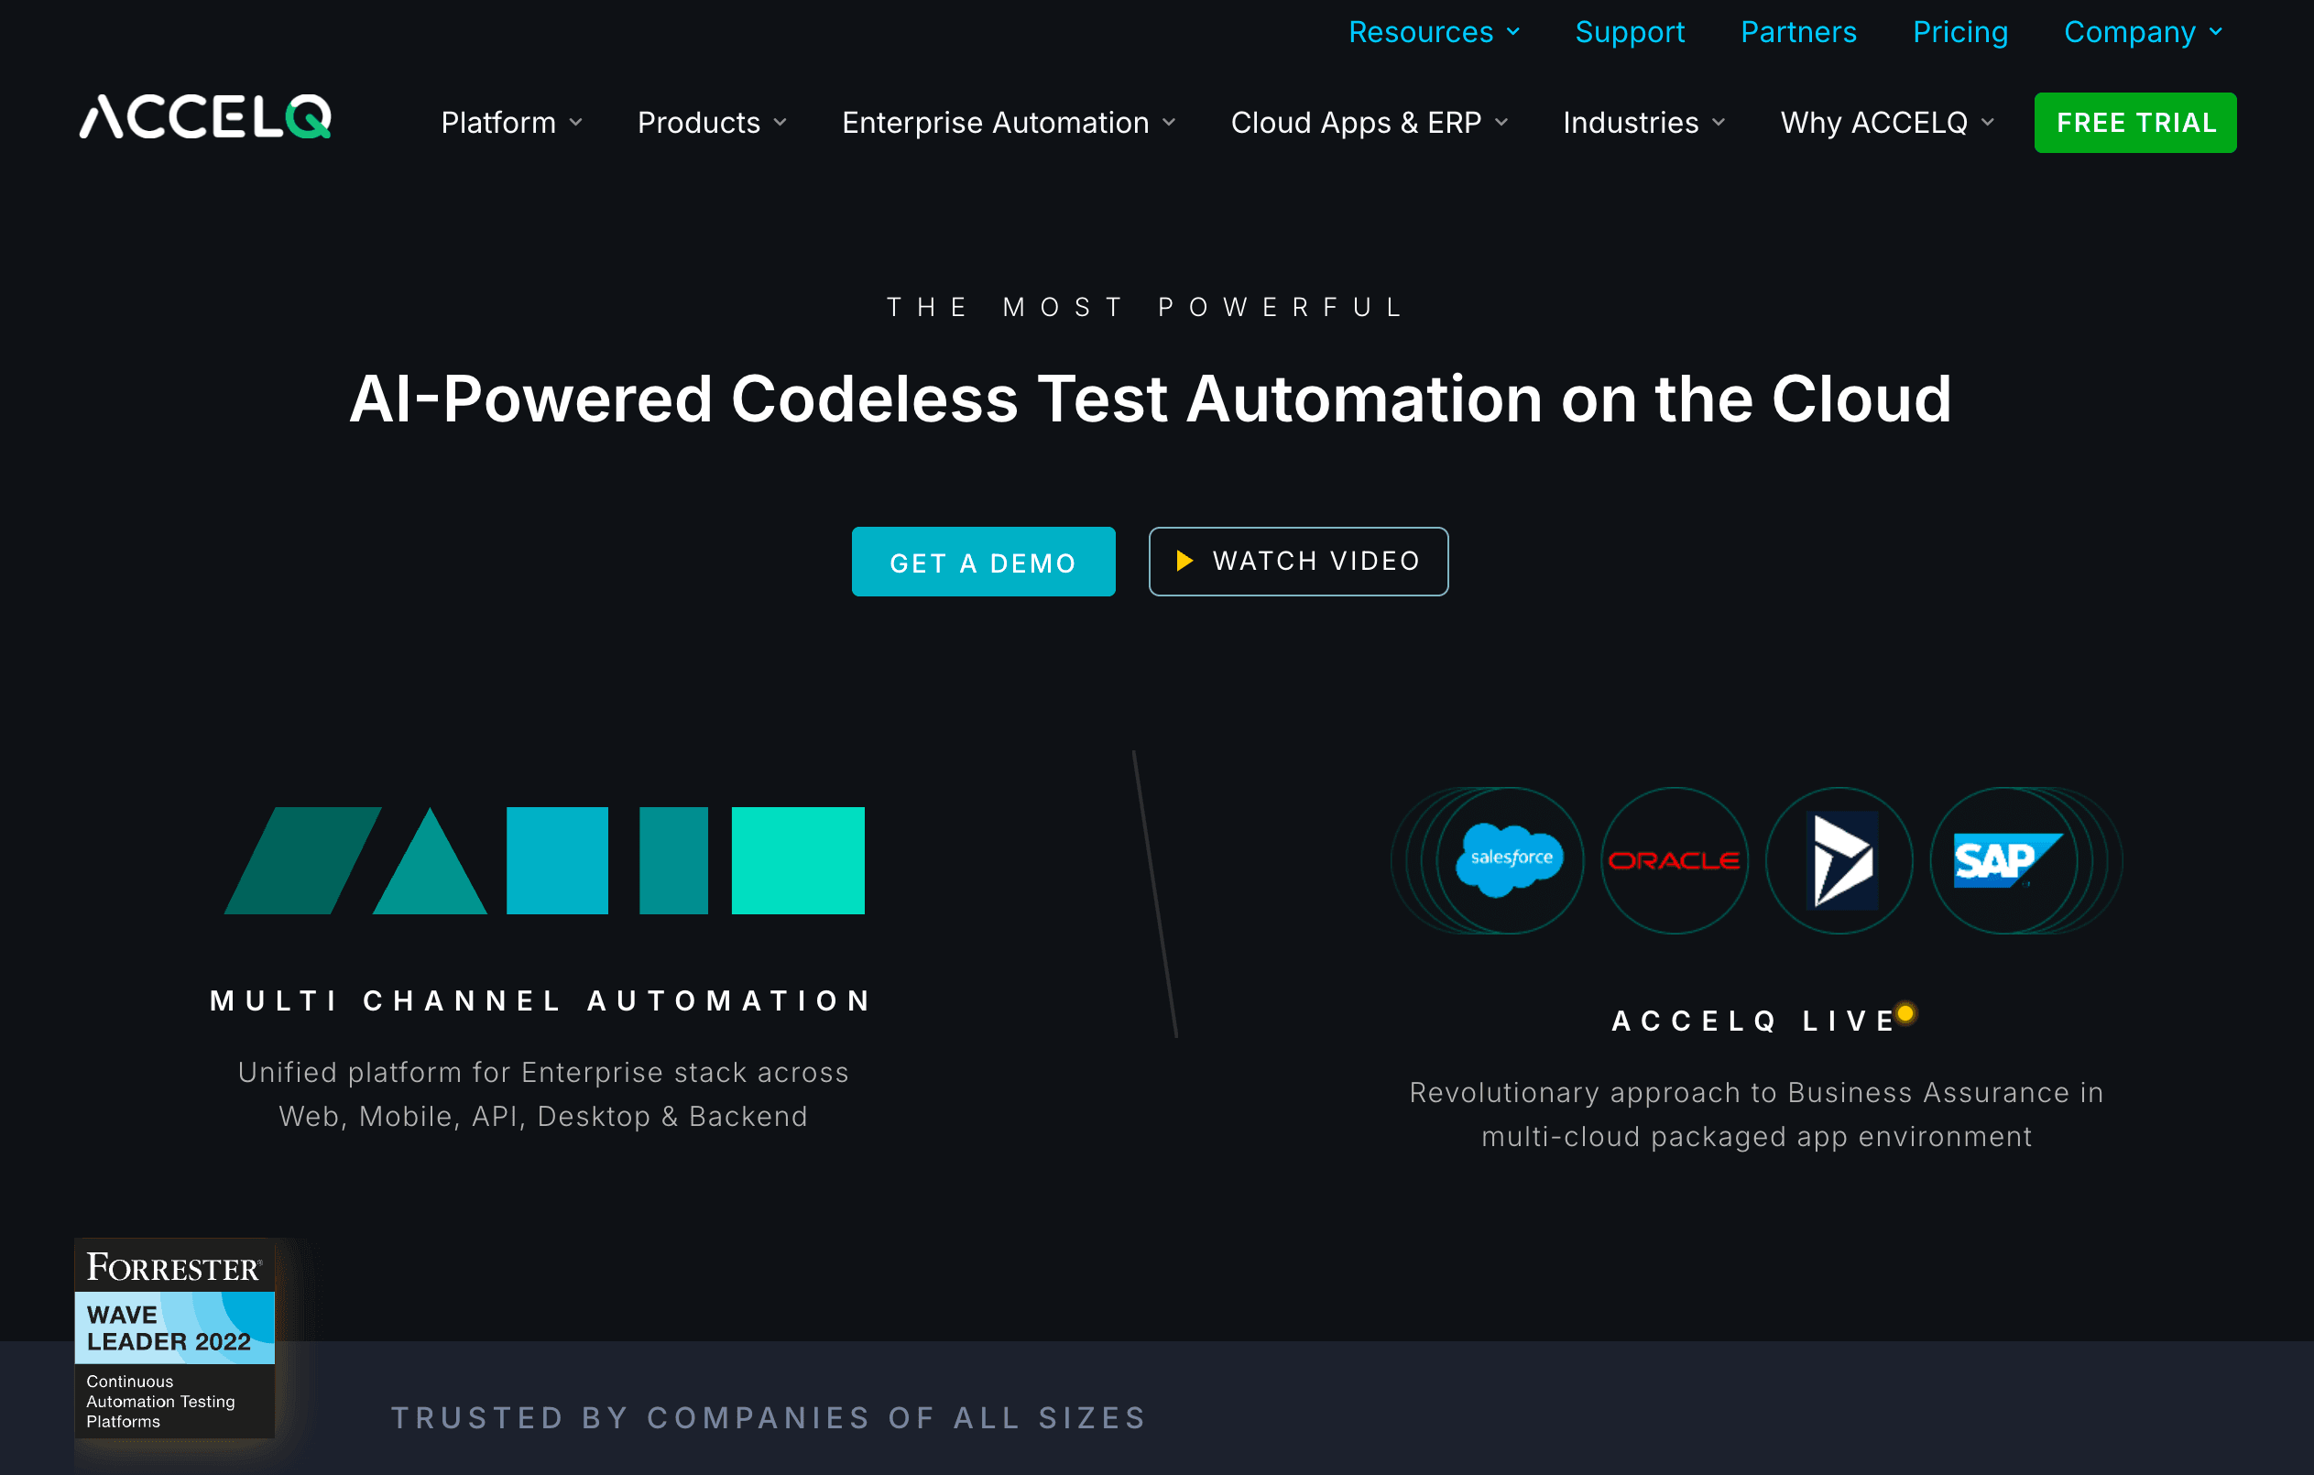Viewport: 2314px width, 1475px height.
Task: Click the Microsoft Dynamics logo circle
Action: tap(1839, 860)
